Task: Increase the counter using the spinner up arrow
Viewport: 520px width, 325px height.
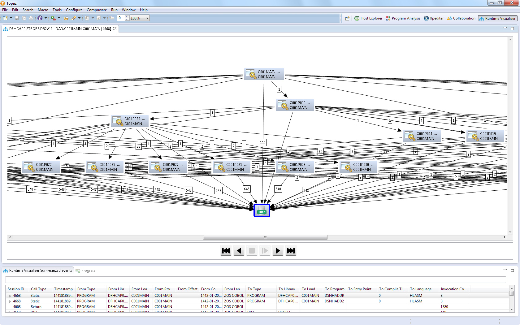Action: [x=127, y=16]
